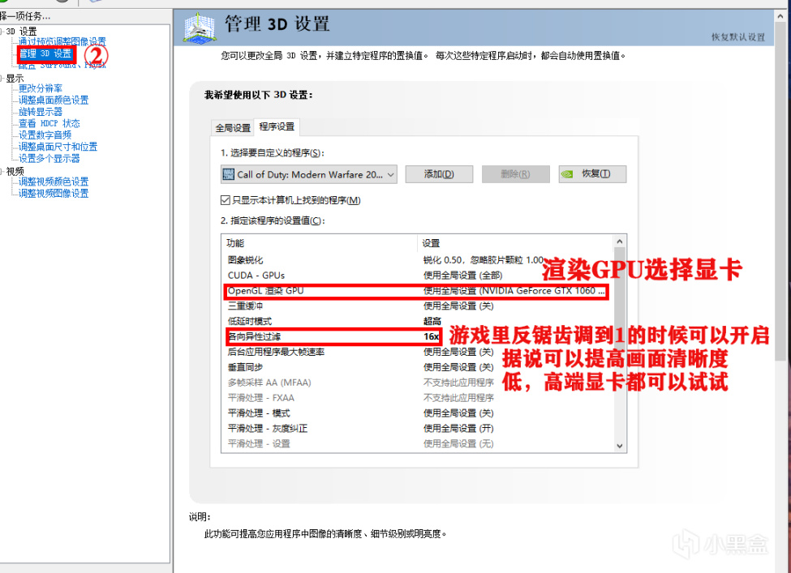Switch to the 程序设置 tab

[277, 126]
